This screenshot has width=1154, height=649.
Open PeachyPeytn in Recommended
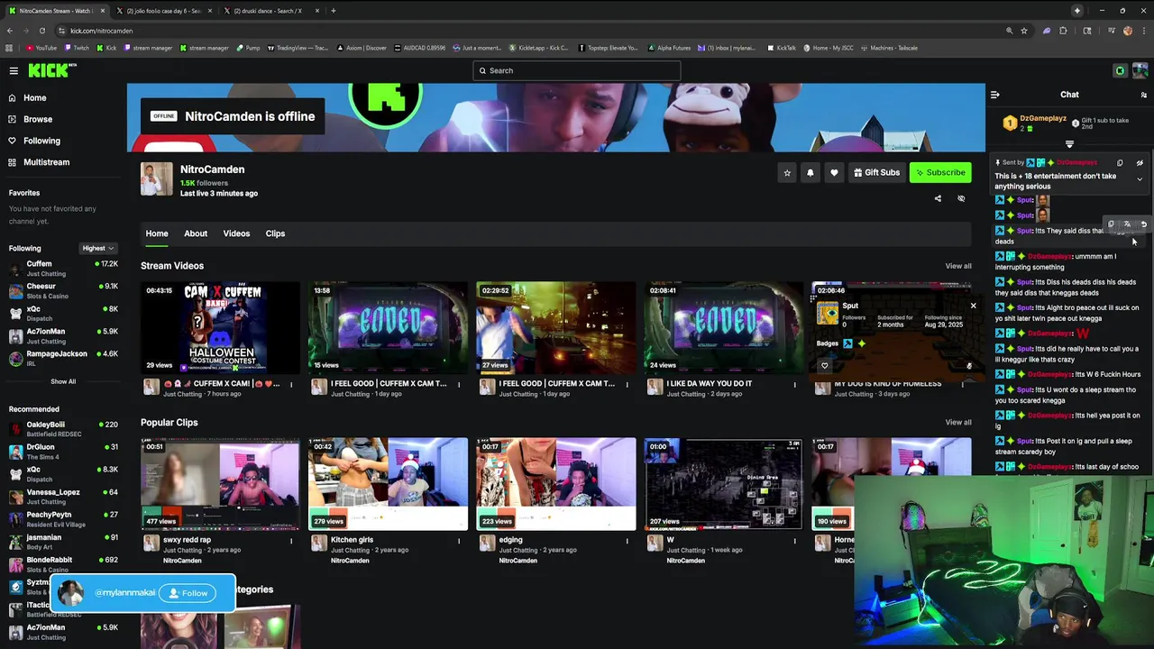tap(63, 519)
